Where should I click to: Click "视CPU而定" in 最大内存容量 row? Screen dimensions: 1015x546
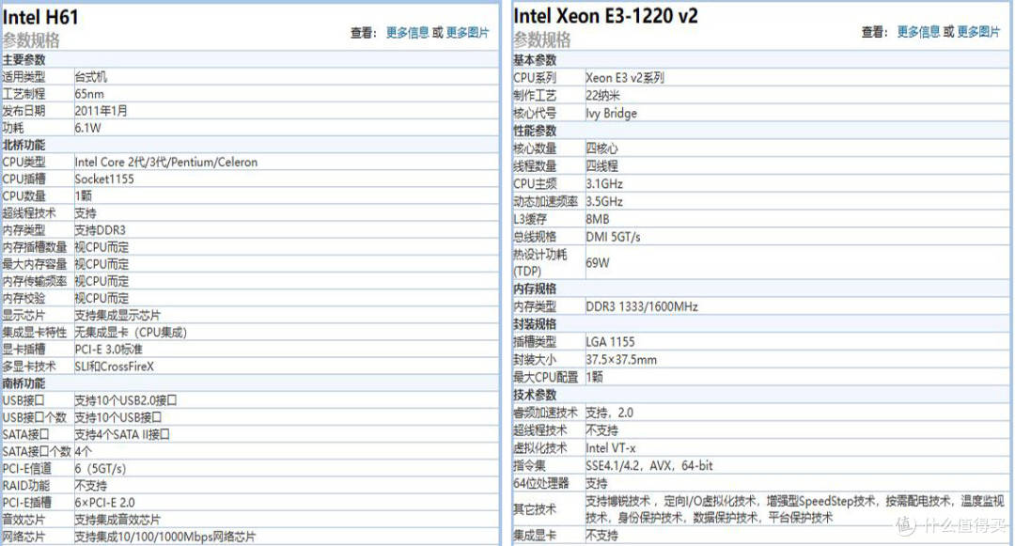coord(101,264)
